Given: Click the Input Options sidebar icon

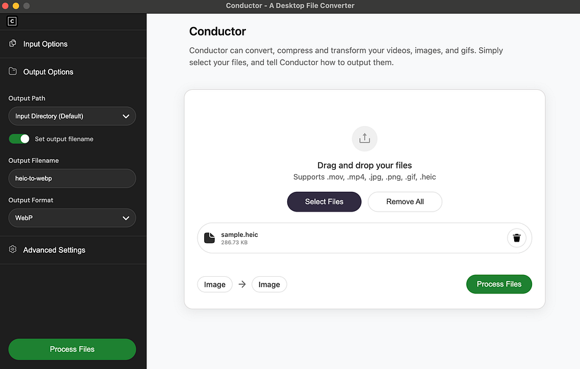Looking at the screenshot, I should (x=12, y=44).
